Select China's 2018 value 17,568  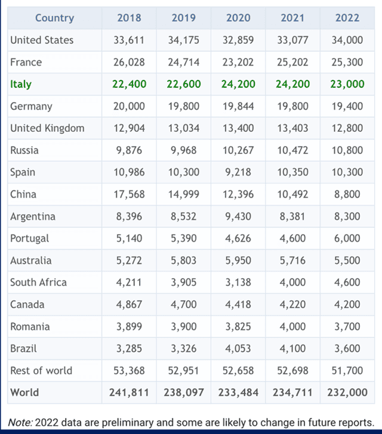129,195
